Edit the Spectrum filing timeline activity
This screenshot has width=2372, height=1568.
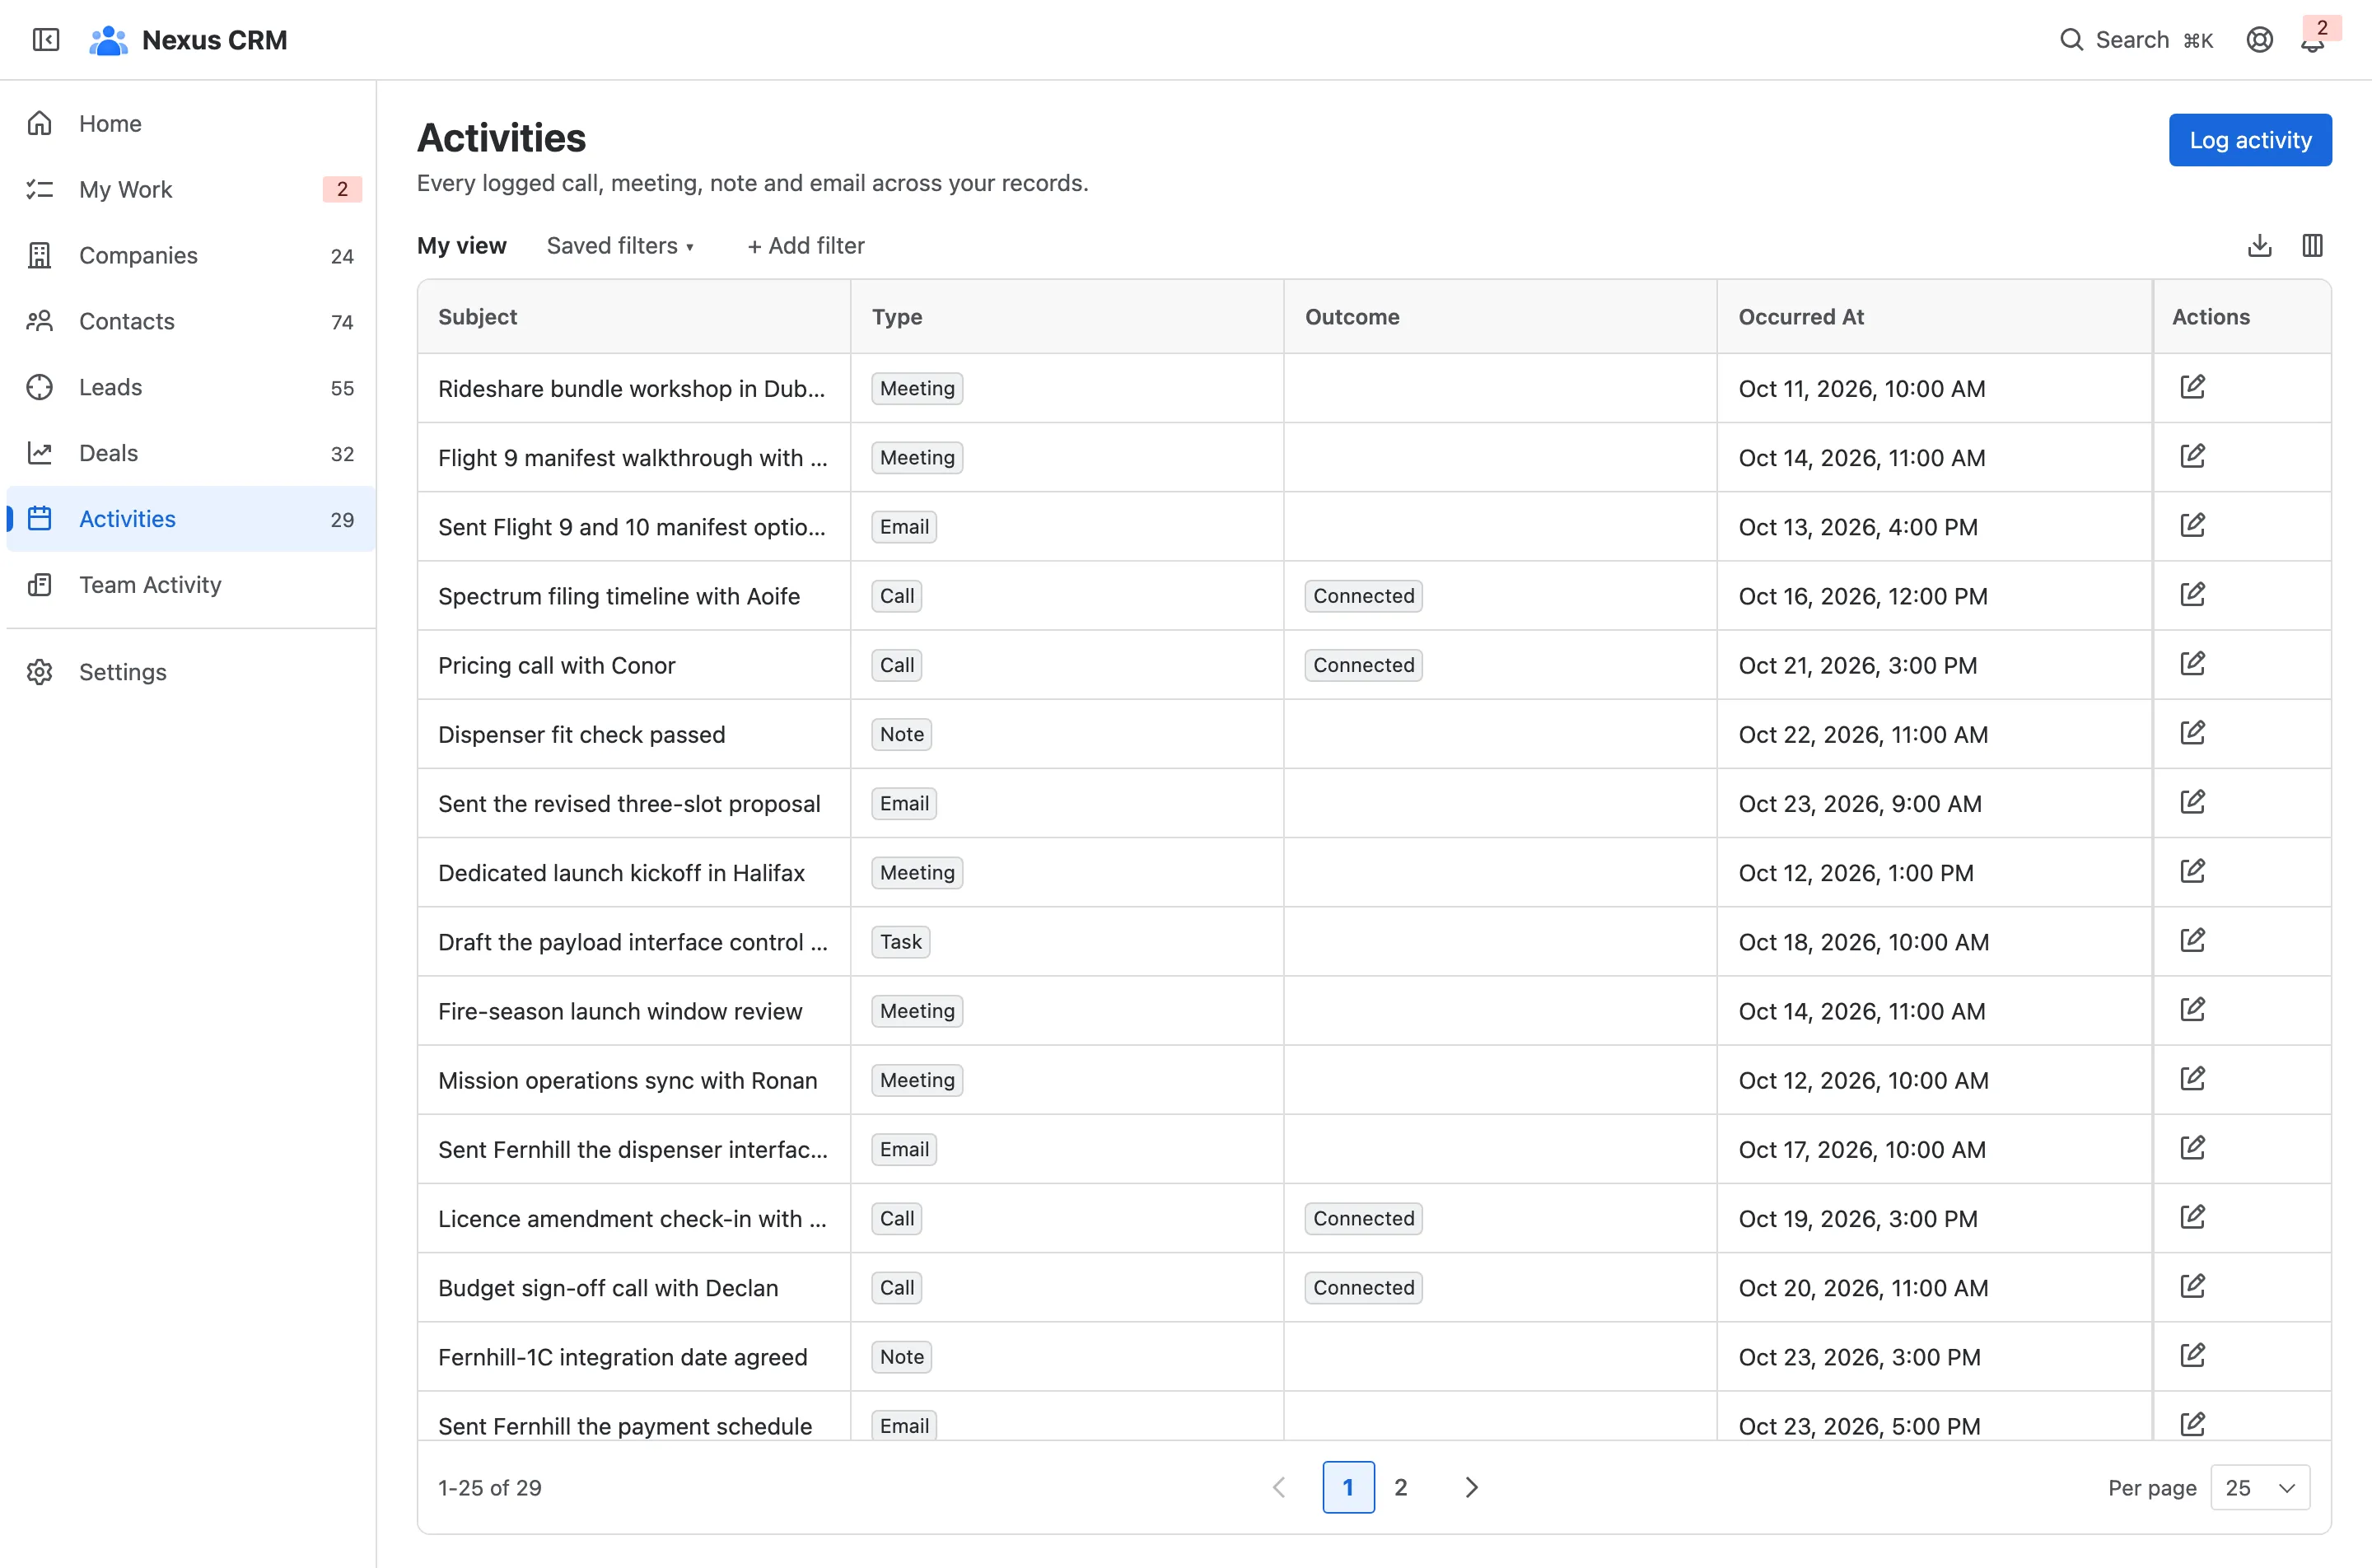[x=2192, y=595]
